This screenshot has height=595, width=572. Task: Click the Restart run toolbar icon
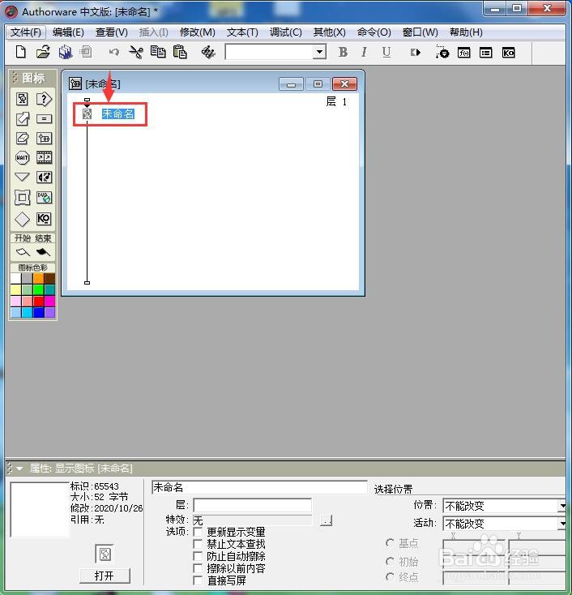(x=416, y=53)
